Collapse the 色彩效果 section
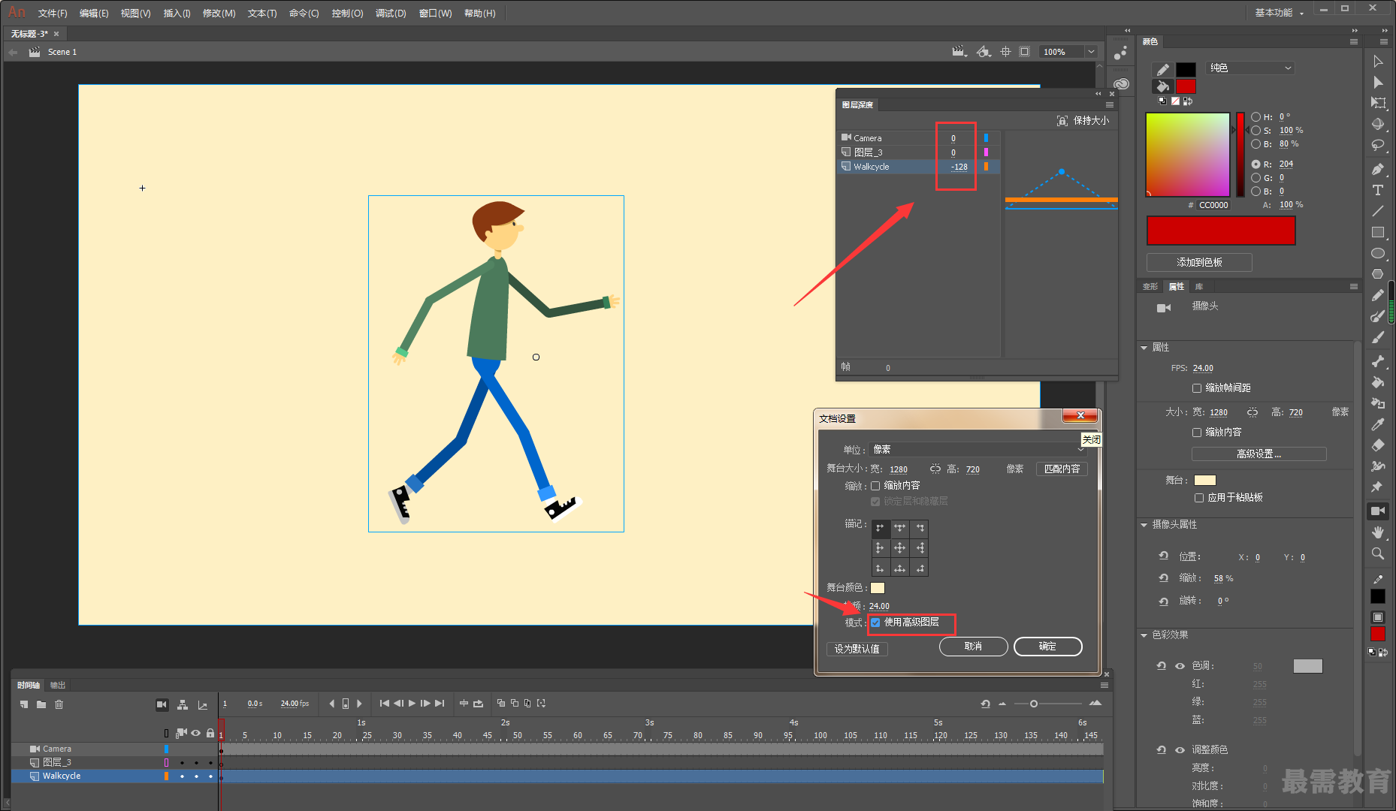This screenshot has width=1396, height=811. pos(1144,635)
